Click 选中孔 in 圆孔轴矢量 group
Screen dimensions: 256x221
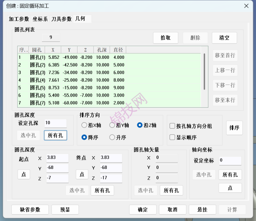pos(146,190)
